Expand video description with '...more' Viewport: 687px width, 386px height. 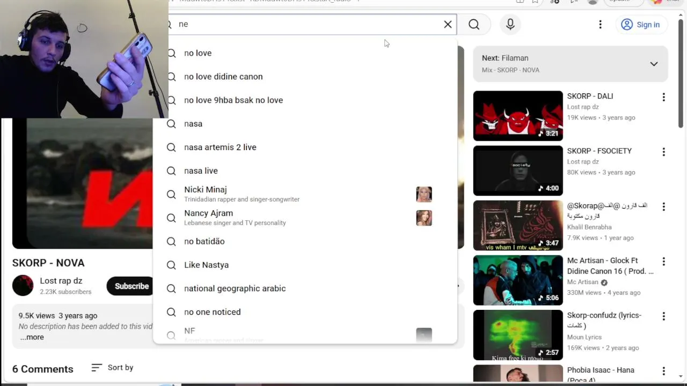coord(32,337)
